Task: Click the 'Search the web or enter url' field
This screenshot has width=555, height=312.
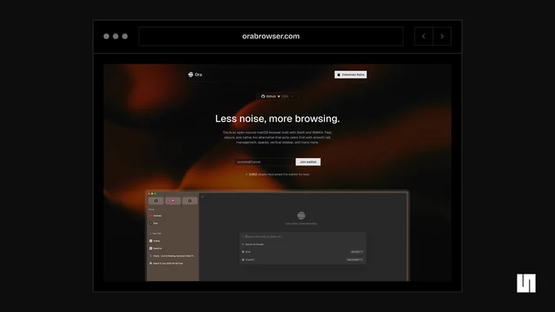Action: (x=303, y=236)
